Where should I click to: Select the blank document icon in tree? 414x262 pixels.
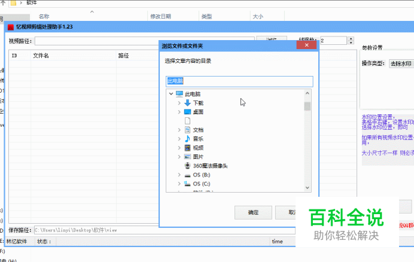tap(187, 121)
